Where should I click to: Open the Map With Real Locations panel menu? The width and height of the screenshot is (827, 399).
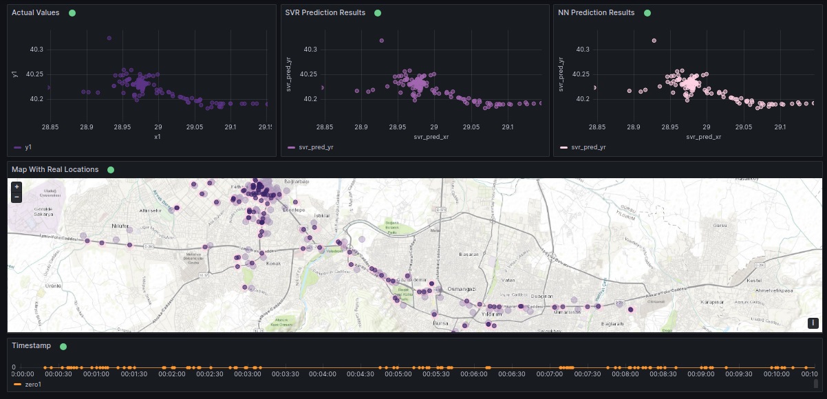coord(55,169)
